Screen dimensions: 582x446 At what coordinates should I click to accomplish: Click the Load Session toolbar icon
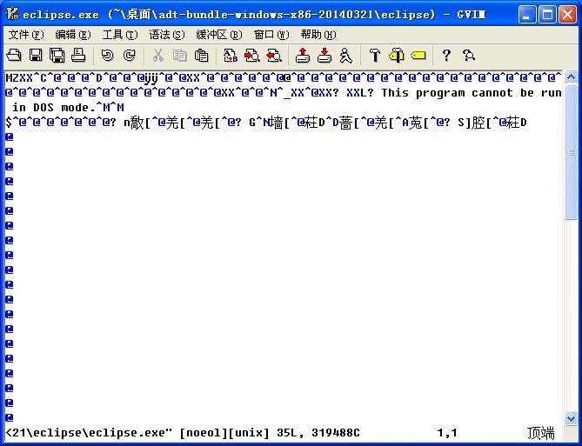[303, 56]
